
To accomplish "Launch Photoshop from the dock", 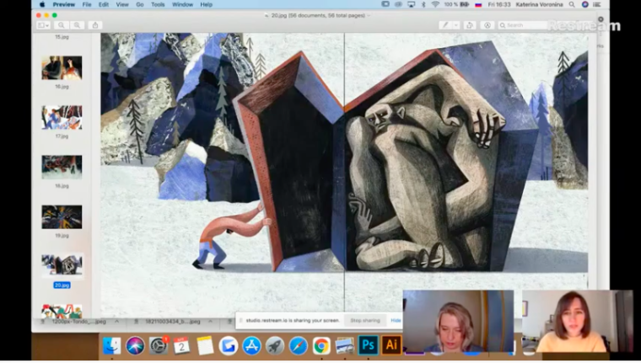I will (x=368, y=345).
